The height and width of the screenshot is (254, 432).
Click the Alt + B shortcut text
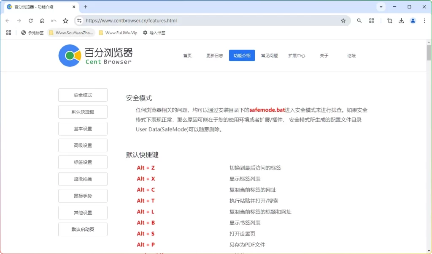tap(146, 223)
